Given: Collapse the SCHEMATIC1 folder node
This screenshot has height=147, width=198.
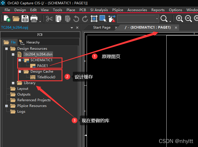Looking at the screenshot, I should (x=20, y=60).
